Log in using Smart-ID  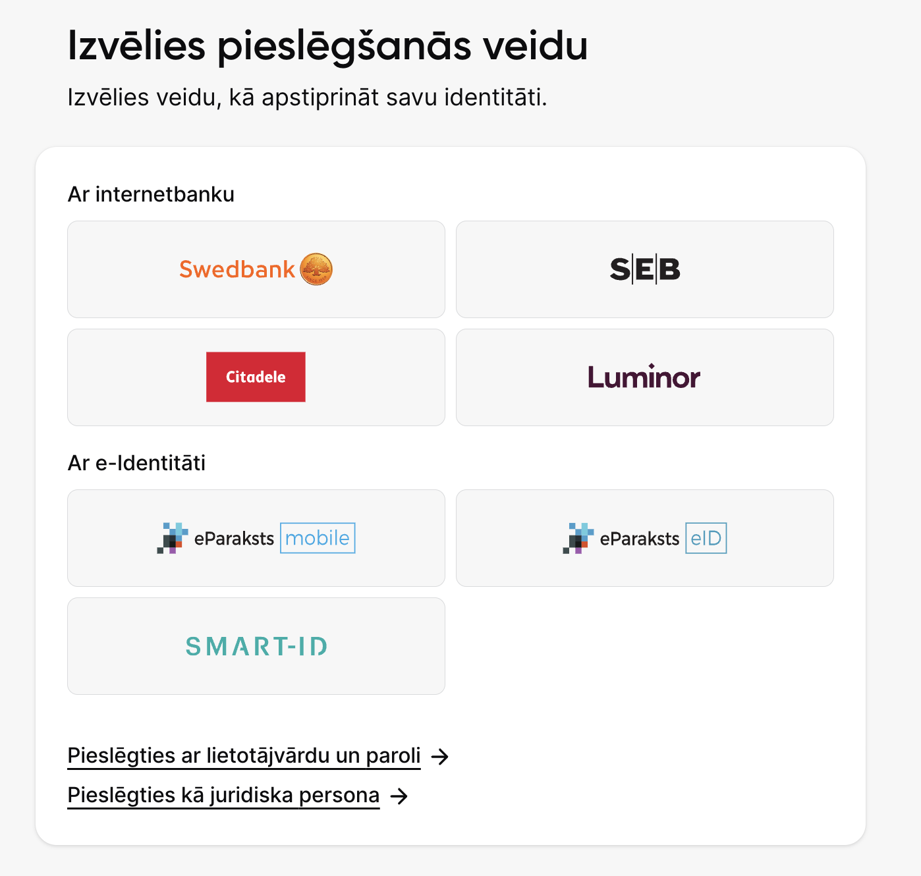coord(256,646)
